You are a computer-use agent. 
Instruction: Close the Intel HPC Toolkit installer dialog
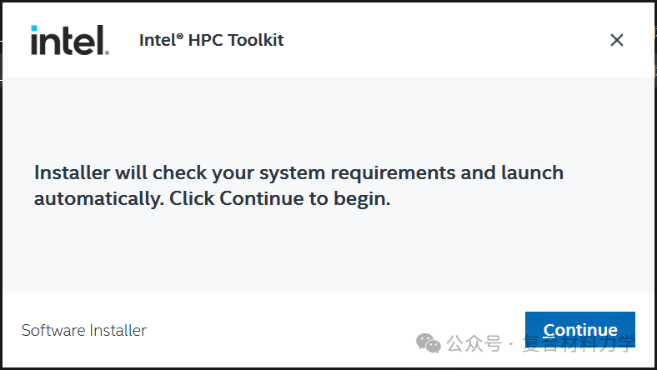tap(617, 40)
